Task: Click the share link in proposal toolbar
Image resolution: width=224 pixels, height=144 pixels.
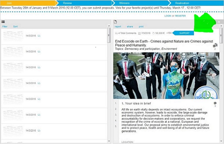Action: [130, 26]
